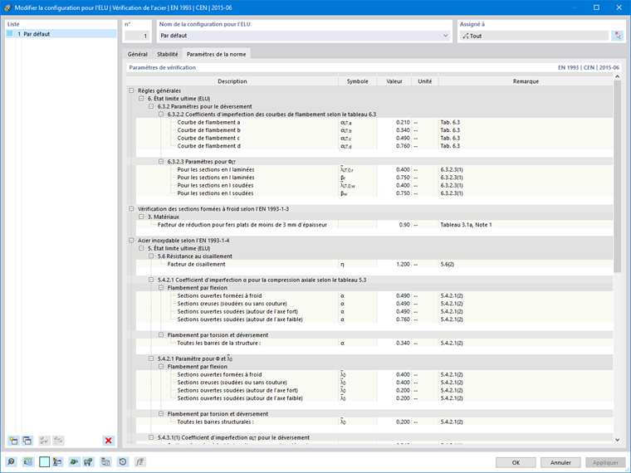Image resolution: width=631 pixels, height=473 pixels.
Task: Collapse 5.4.2.1 Coefficient d'imperfection α node
Action: click(151, 280)
